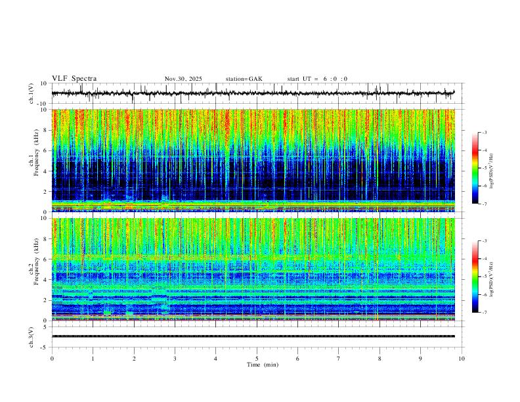Click the "station=GAK" header label
This screenshot has width=520, height=402.
(x=244, y=79)
